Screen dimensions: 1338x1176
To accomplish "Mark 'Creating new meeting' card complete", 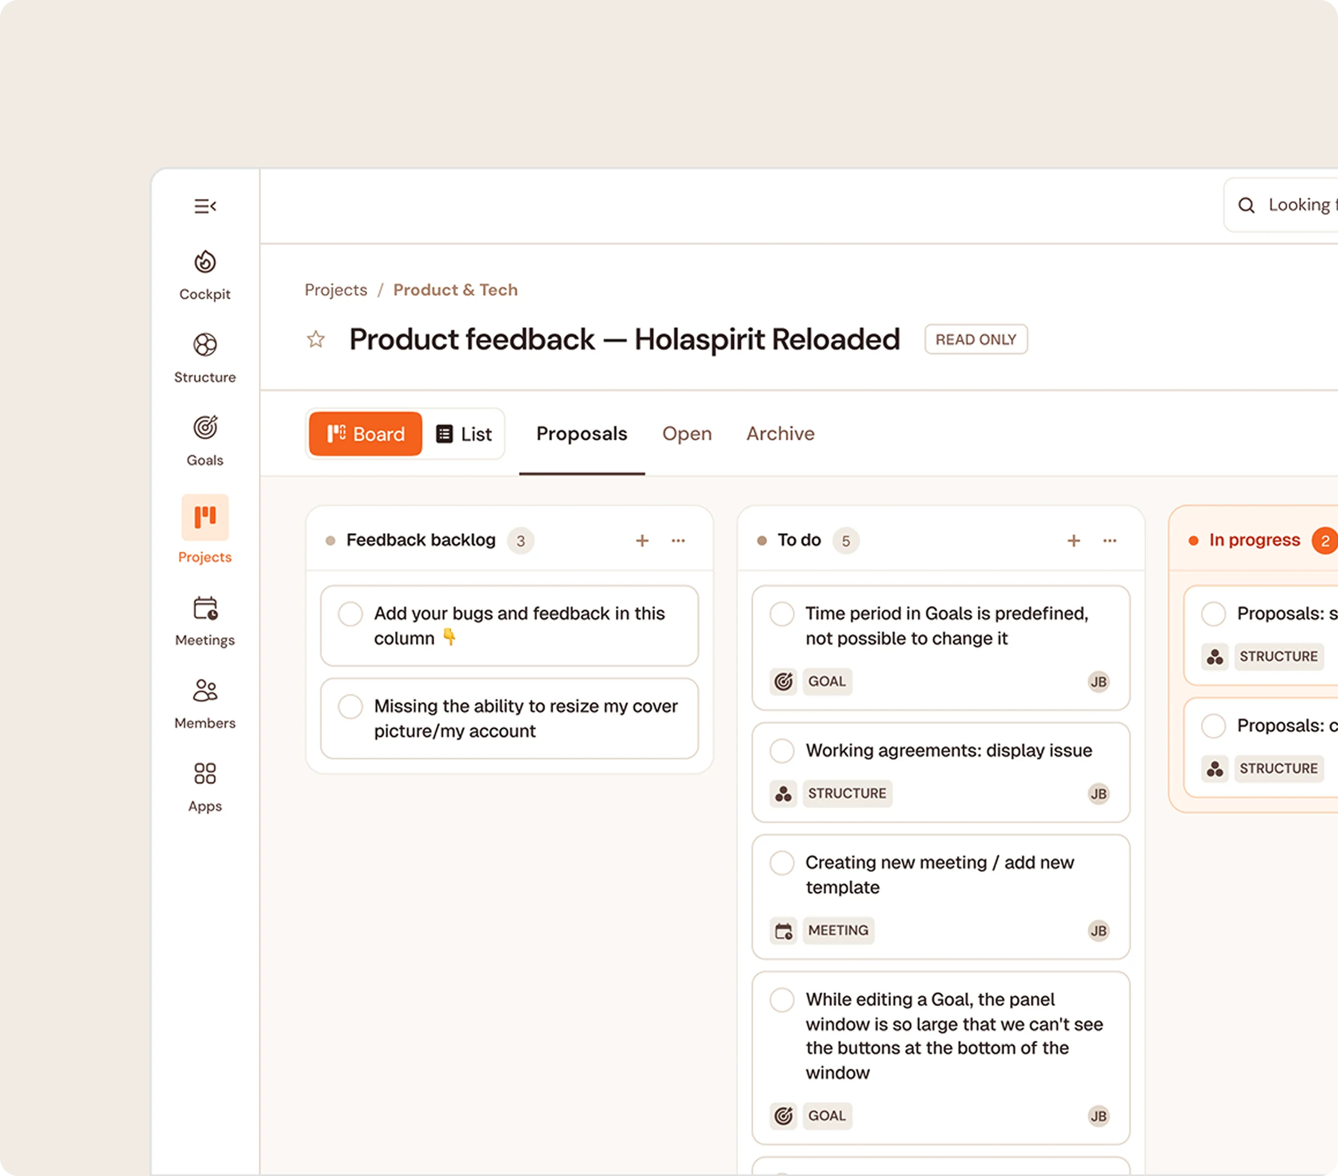I will tap(782, 863).
